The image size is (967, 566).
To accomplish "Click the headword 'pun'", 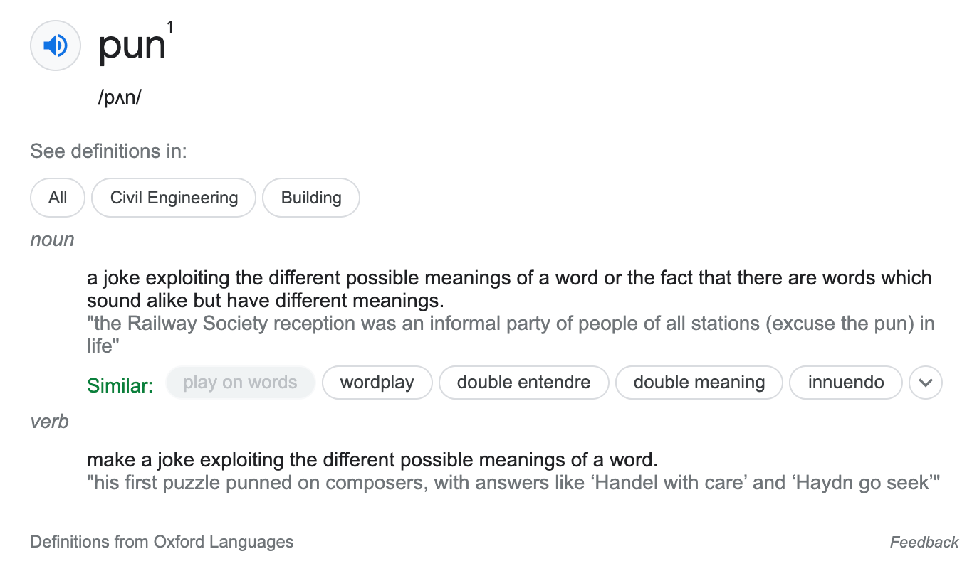I will coord(132,46).
